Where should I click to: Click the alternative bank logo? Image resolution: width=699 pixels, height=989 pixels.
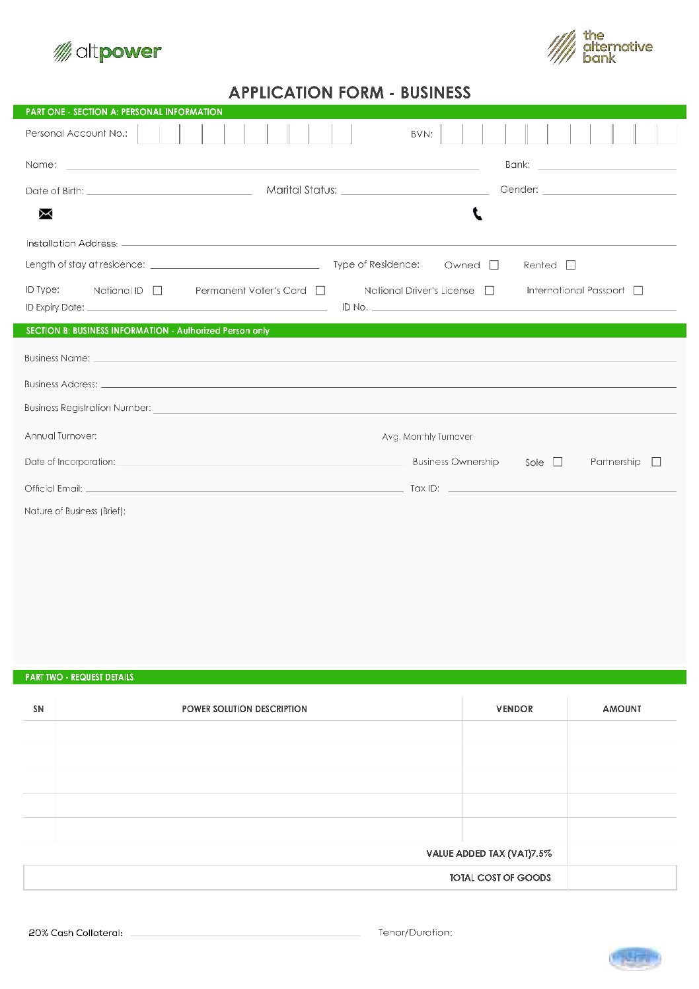pos(600,47)
